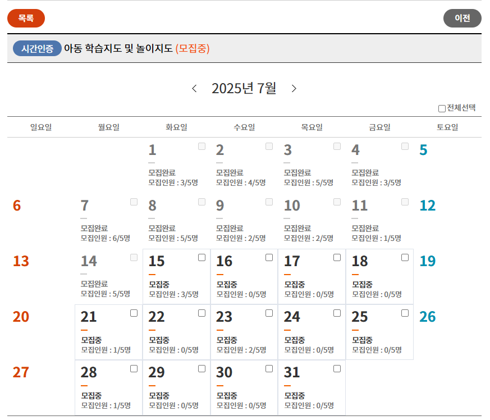The image size is (490, 420).
Task: Click Sunday date 6
Action: click(17, 206)
